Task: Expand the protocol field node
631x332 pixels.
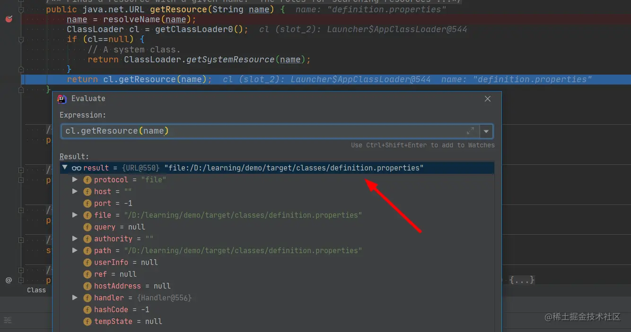Action: click(x=75, y=180)
